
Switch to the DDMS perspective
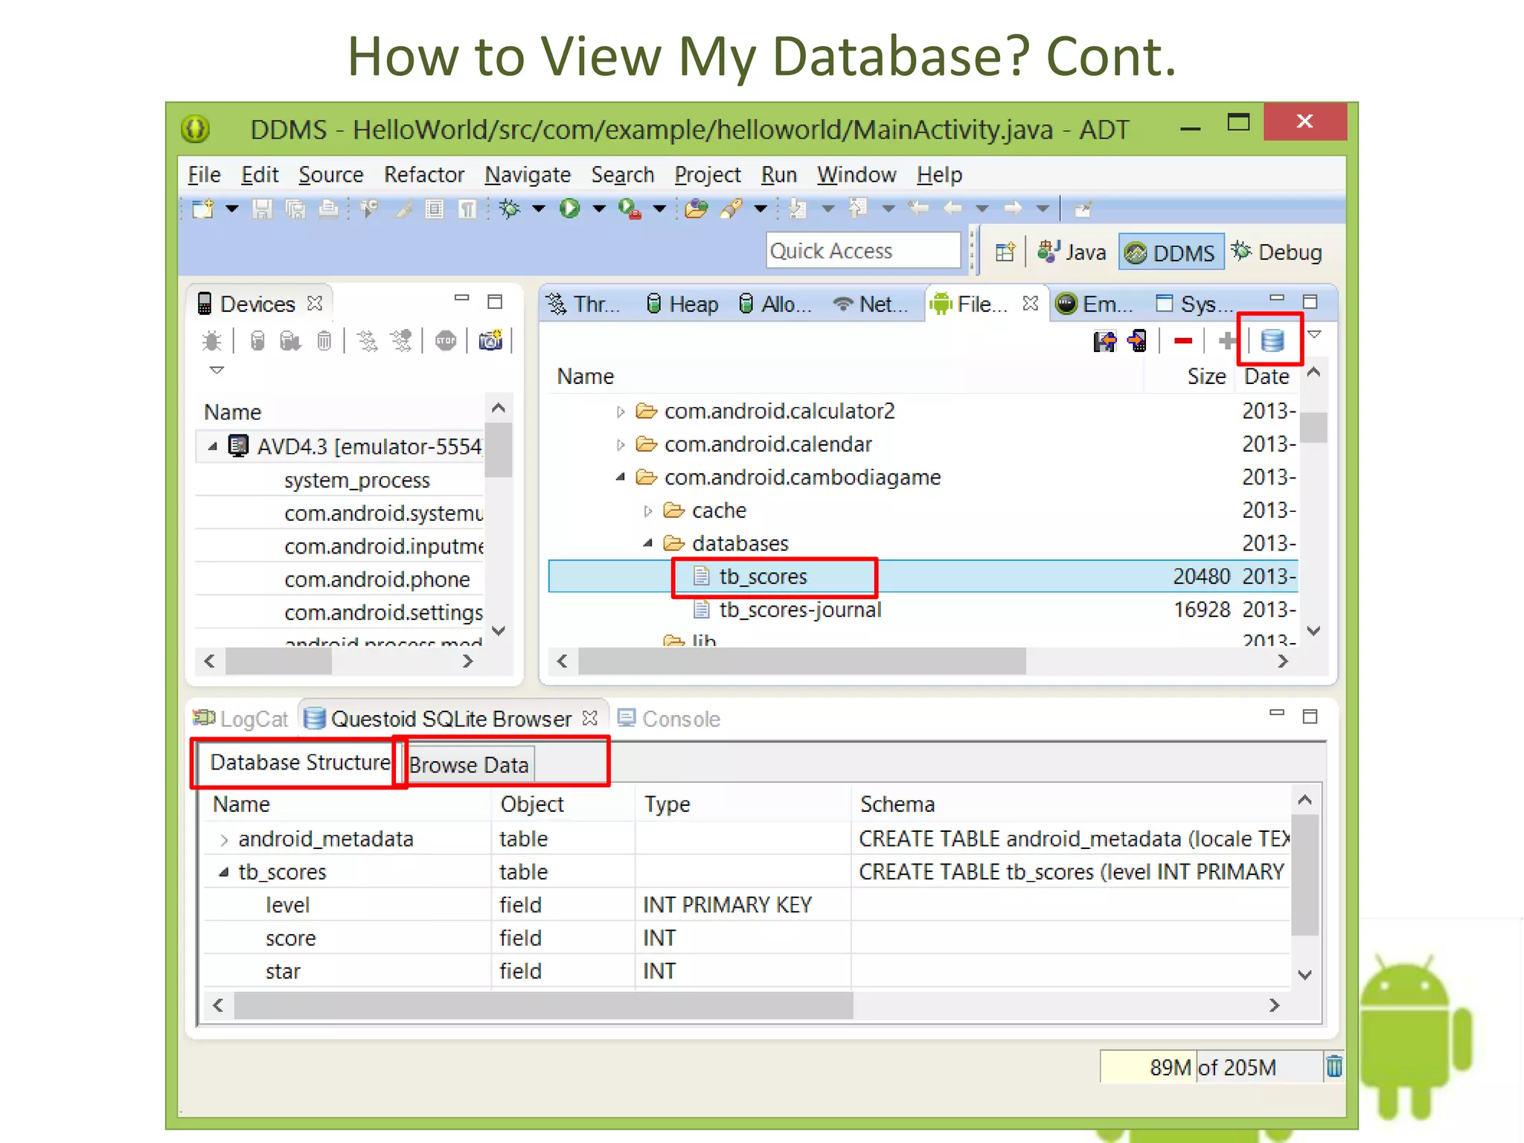pos(1171,252)
